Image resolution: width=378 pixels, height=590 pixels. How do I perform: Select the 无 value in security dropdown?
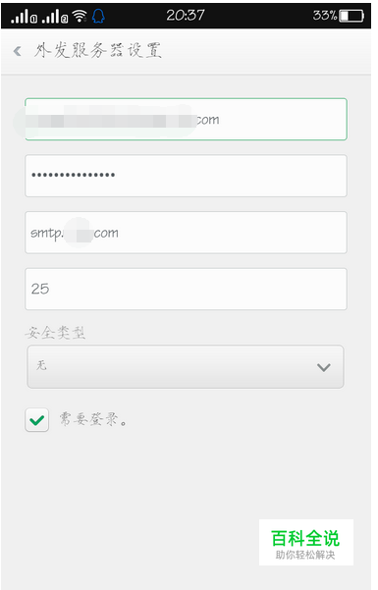(41, 365)
